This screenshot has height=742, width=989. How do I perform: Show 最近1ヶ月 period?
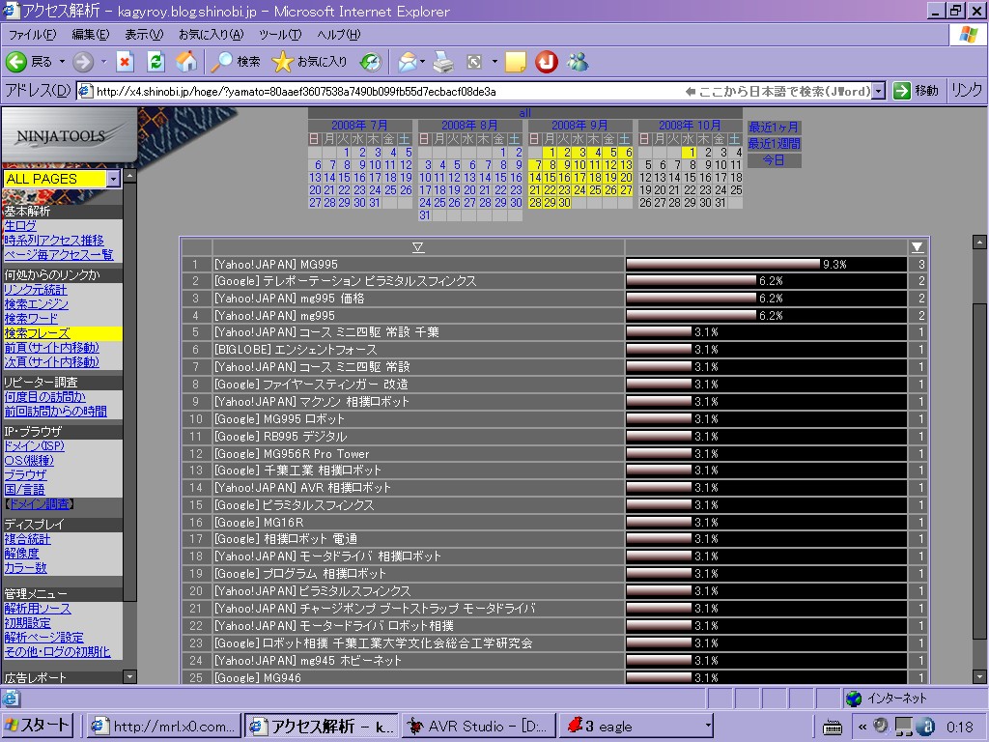774,128
